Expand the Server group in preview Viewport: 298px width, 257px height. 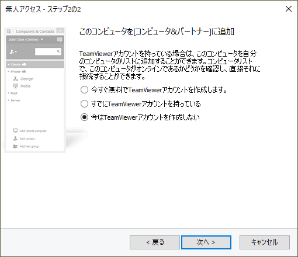click(x=9, y=100)
